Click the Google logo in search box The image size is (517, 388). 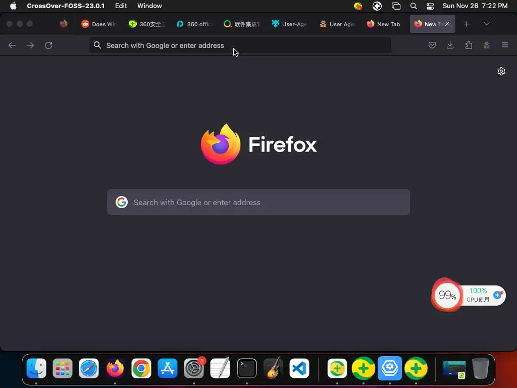pyautogui.click(x=122, y=202)
